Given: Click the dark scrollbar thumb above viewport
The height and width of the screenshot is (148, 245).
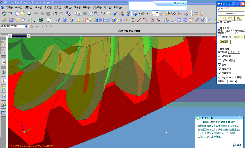Looking at the screenshot, I should 19,36.
